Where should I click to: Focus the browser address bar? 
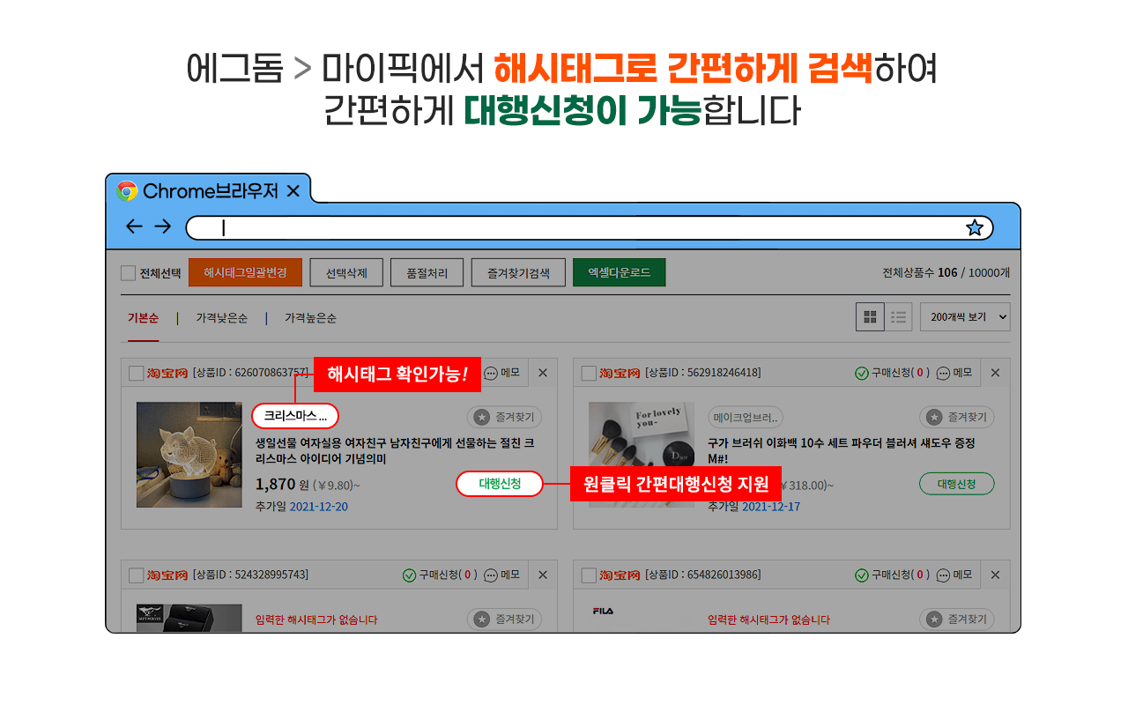click(x=589, y=228)
